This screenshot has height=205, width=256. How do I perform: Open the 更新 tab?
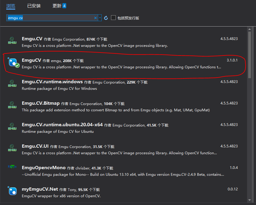coord(57,6)
